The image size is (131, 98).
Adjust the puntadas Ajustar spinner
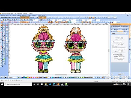(122, 51)
